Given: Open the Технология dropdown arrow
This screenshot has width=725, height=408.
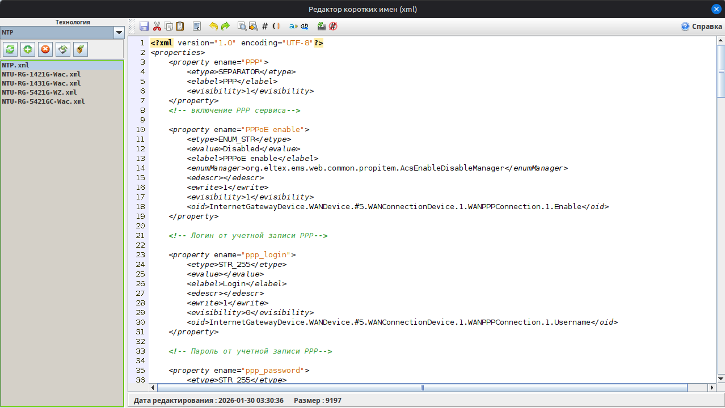Looking at the screenshot, I should (119, 33).
